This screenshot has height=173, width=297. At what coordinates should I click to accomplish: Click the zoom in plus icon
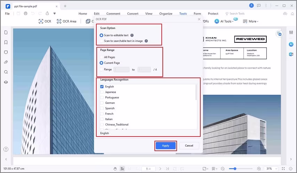point(259,168)
